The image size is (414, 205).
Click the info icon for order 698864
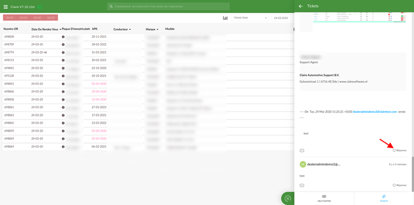coord(63,147)
